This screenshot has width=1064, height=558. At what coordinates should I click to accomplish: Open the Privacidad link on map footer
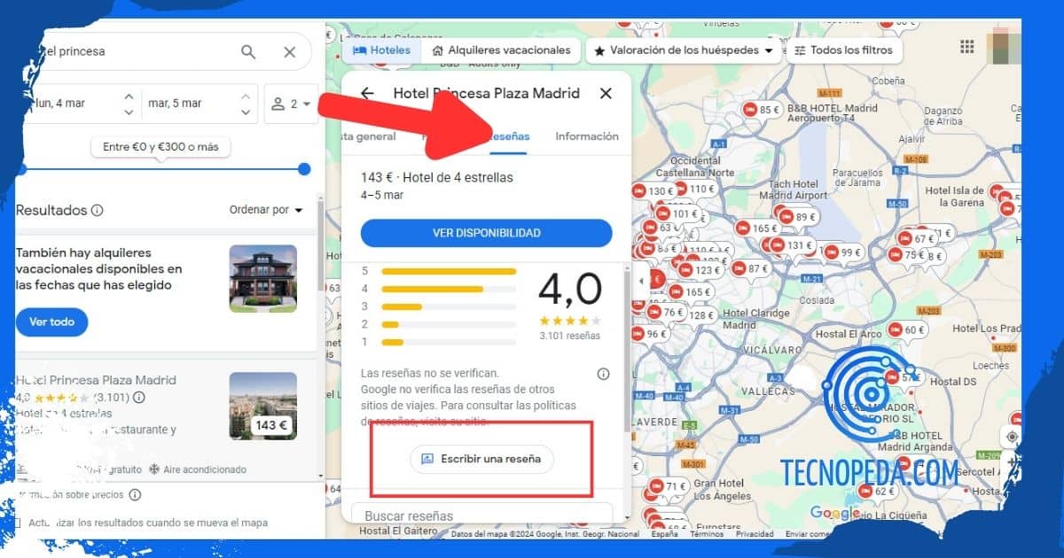pyautogui.click(x=755, y=534)
